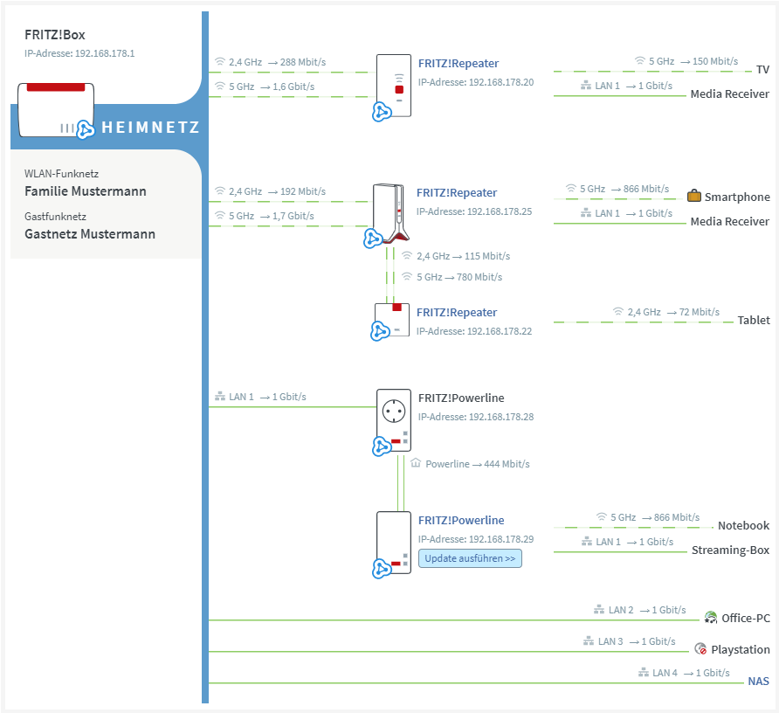Click the Office-PC device label

pyautogui.click(x=745, y=618)
